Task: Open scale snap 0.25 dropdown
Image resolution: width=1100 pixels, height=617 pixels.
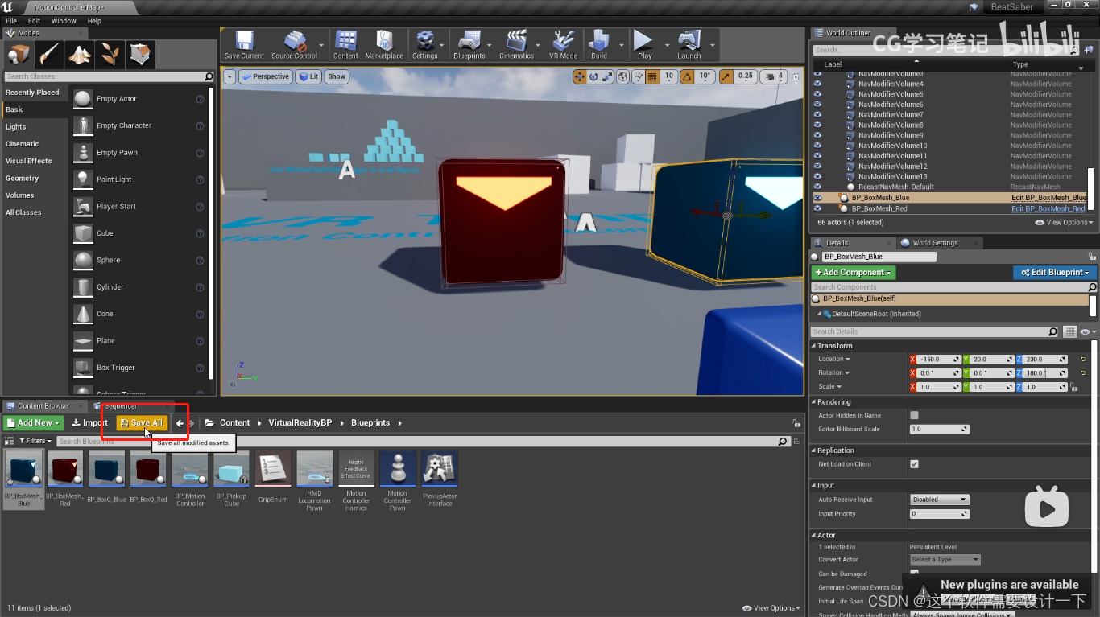Action: pyautogui.click(x=746, y=76)
